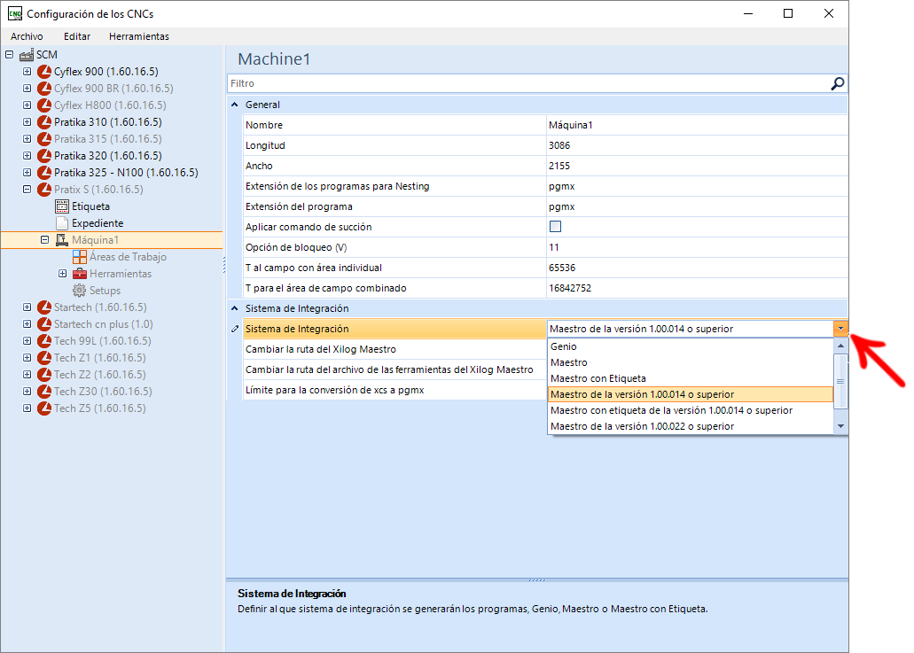Choose Genio from the dropdown list
This screenshot has width=914, height=653.
(691, 346)
